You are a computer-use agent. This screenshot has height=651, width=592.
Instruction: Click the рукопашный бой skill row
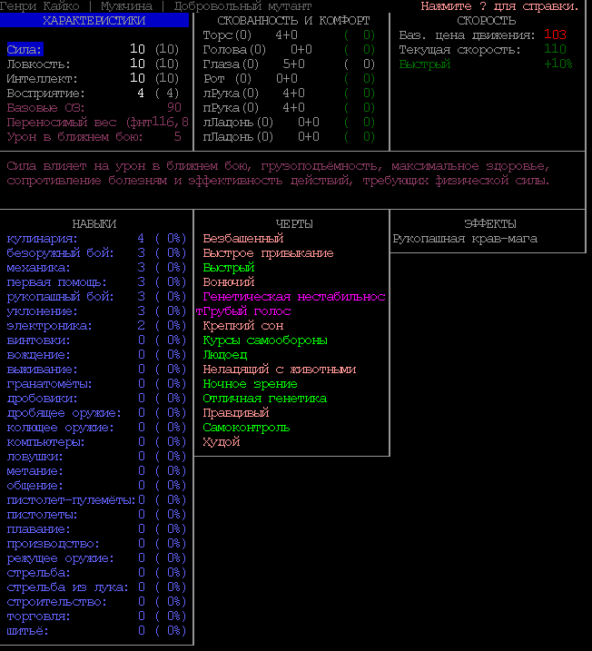pyautogui.click(x=96, y=296)
